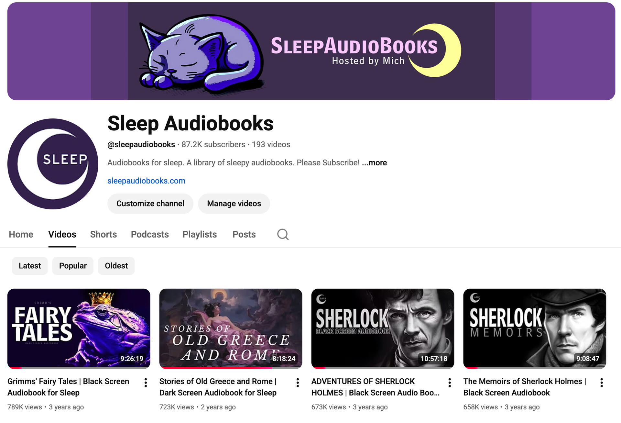The height and width of the screenshot is (423, 621).
Task: Click progress bar on Old Greece and Rome thumbnail
Action: 231,368
